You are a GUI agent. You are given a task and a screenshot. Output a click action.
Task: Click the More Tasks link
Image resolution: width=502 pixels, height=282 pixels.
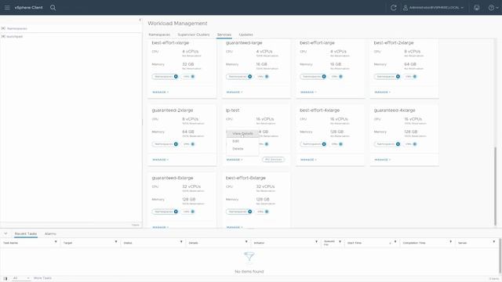(x=42, y=278)
